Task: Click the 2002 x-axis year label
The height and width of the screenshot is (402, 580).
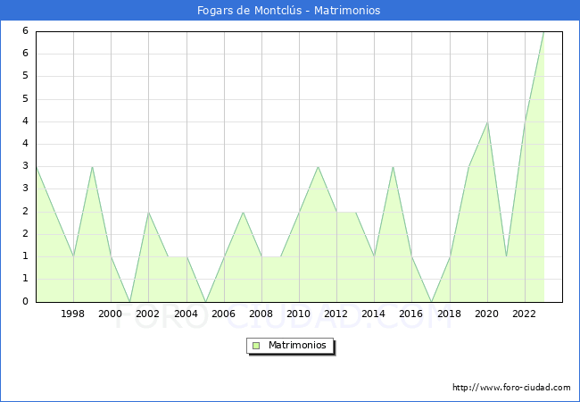Action: pyautogui.click(x=148, y=314)
